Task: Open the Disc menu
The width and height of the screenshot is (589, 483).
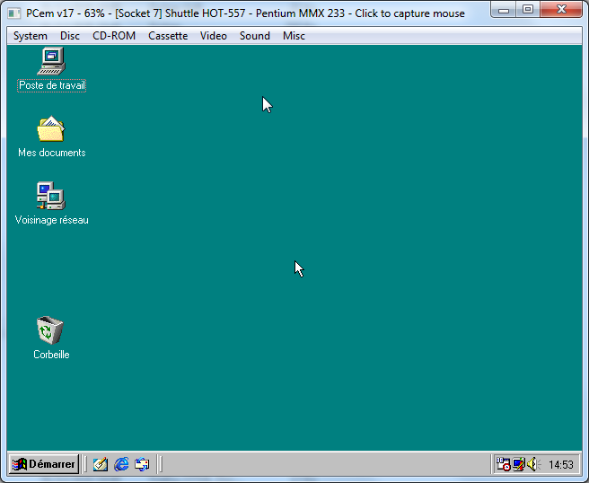Action: 70,36
